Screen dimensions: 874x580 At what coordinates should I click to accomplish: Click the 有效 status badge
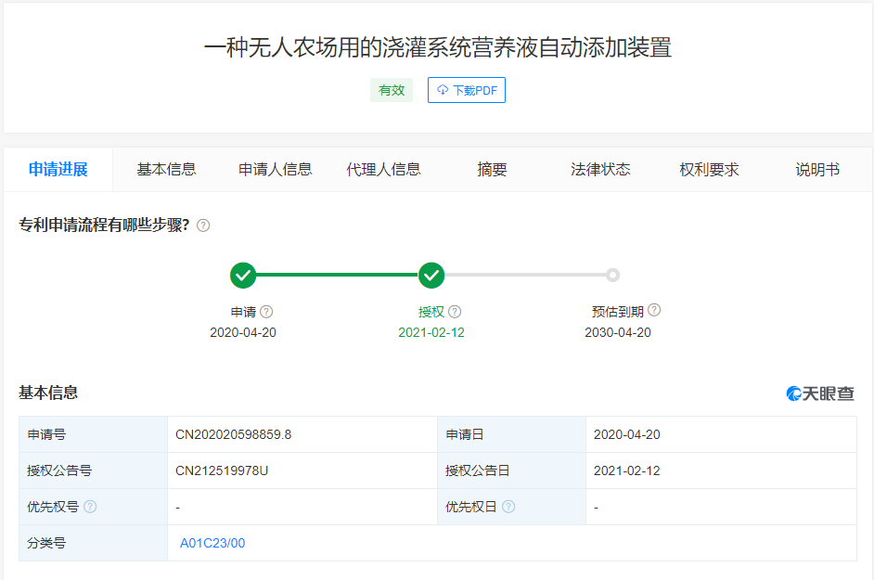392,90
